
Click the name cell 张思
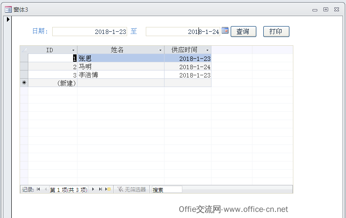coord(121,58)
